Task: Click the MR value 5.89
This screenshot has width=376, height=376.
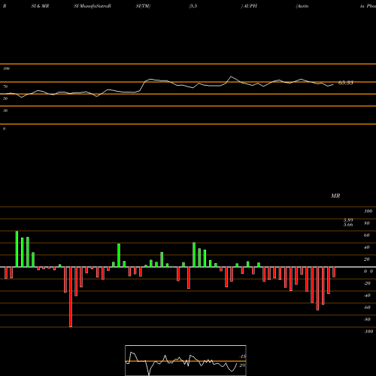Action: [348, 220]
